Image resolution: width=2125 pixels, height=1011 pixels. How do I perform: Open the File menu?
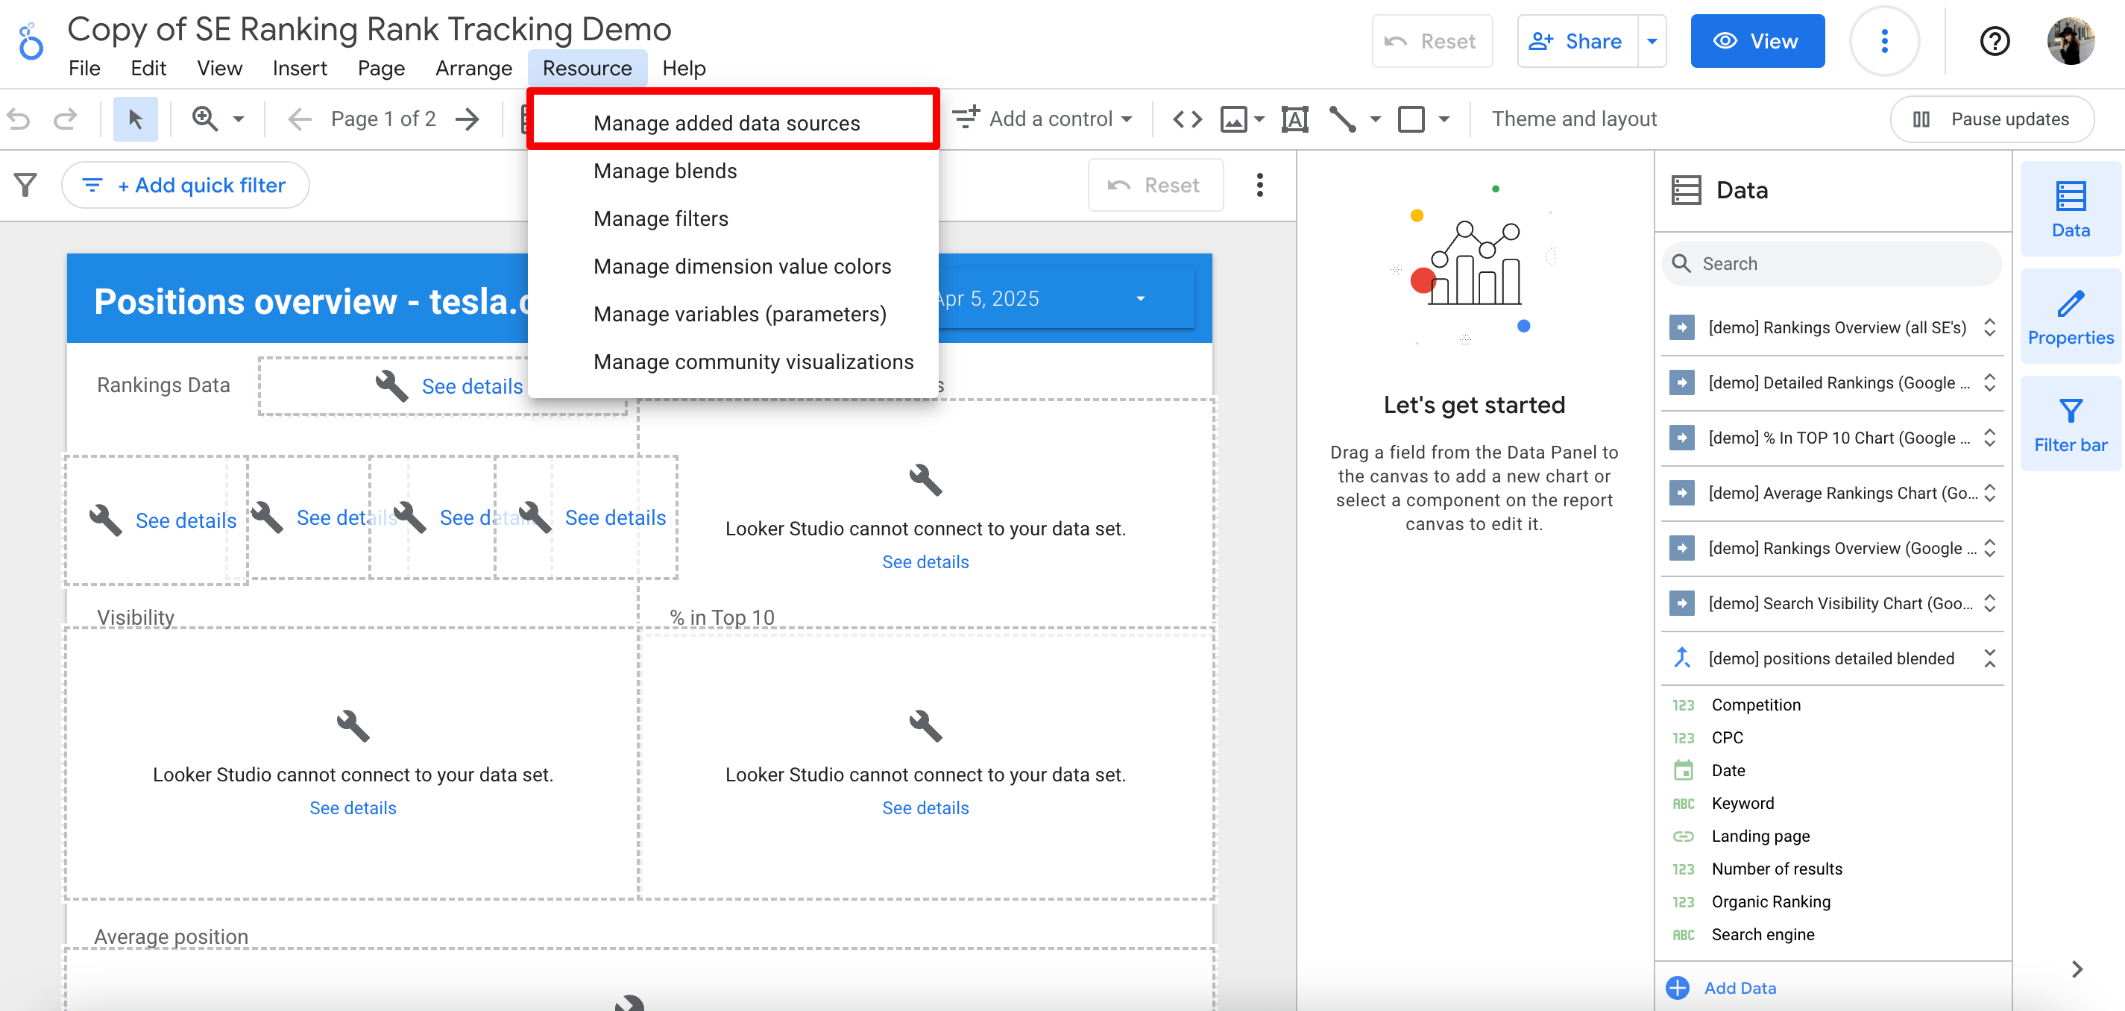pyautogui.click(x=84, y=69)
